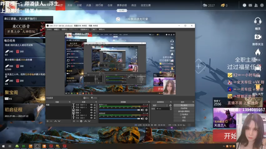
Task: Open the 仓库 tab in game
Action: tap(110, 5)
